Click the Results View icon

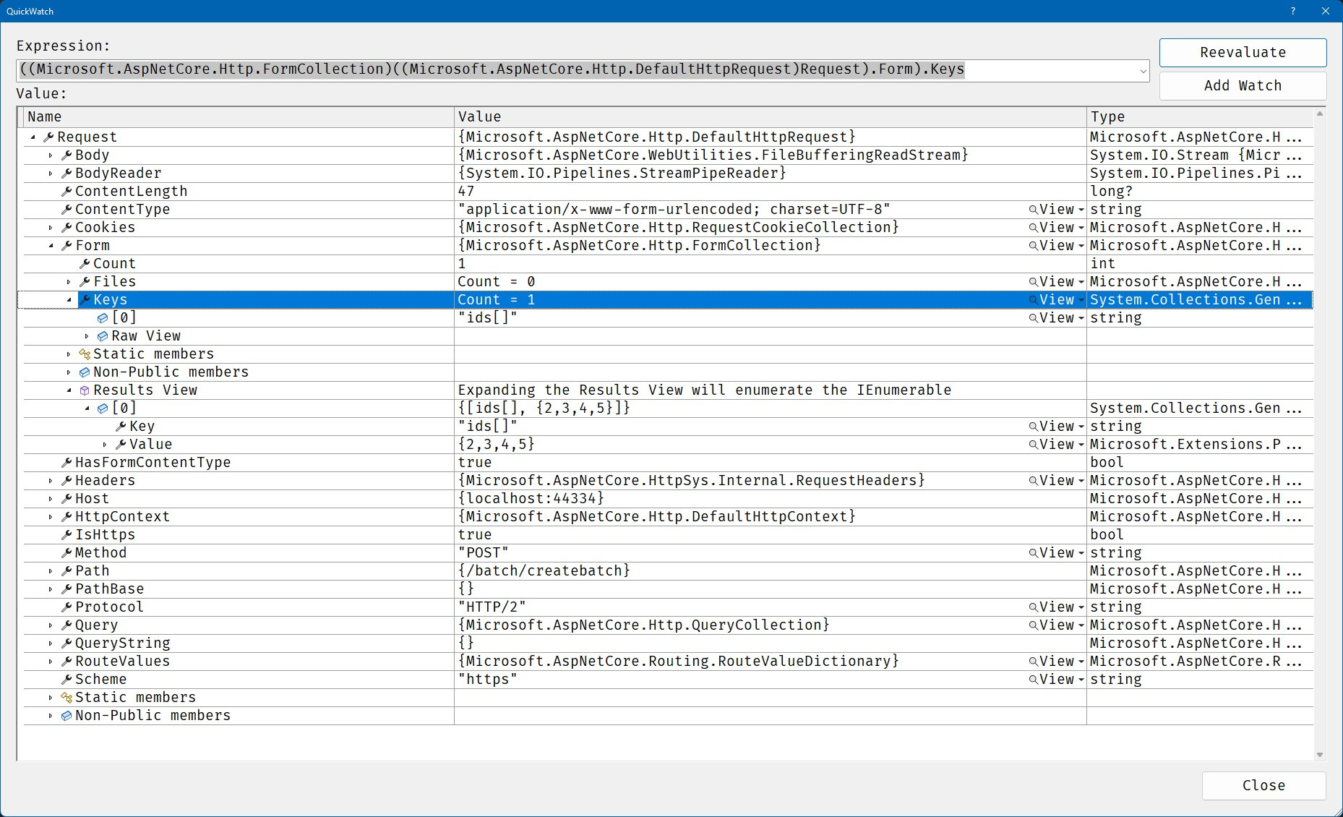pyautogui.click(x=85, y=390)
